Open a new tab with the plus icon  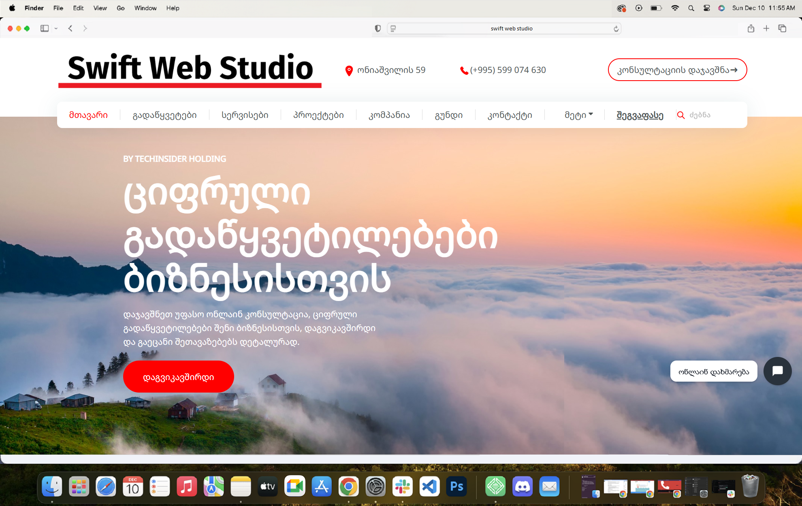[766, 28]
